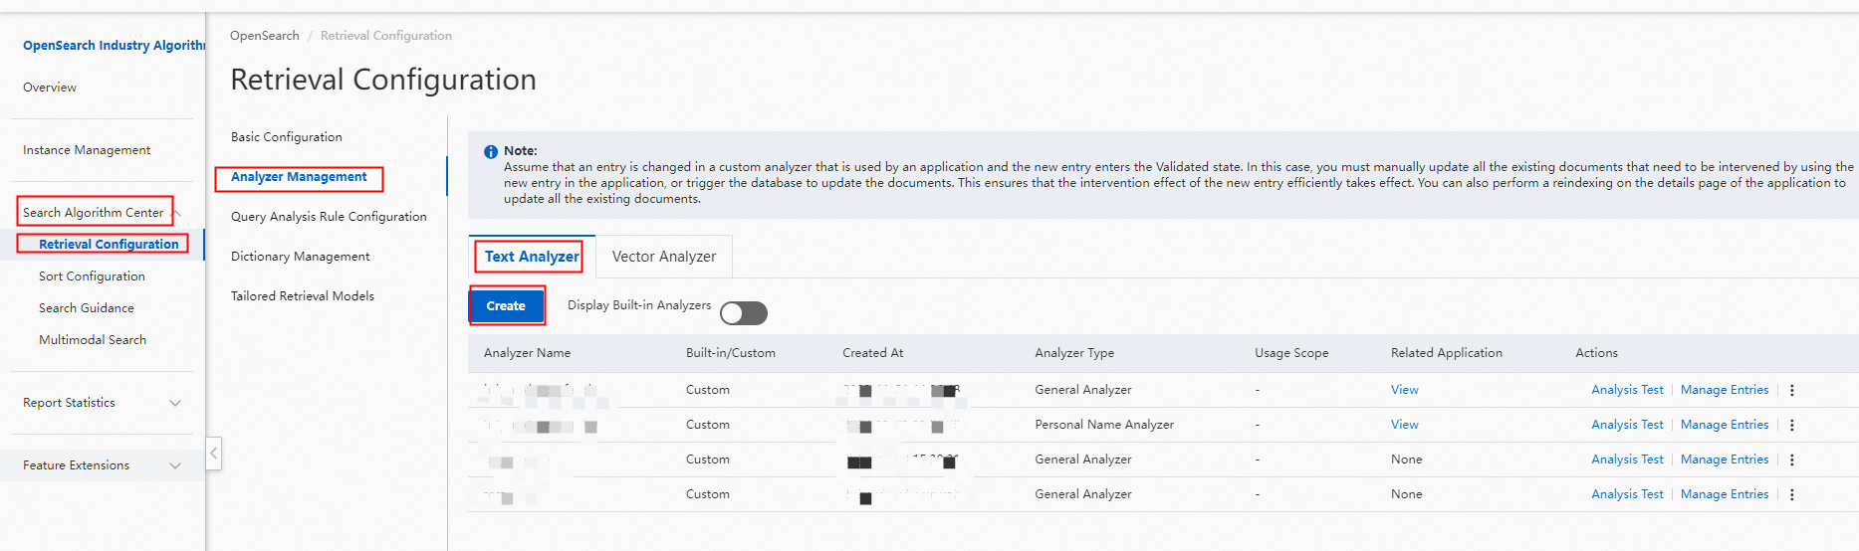Select the Text Analyzer tab
Viewport: 1859px width, 551px height.
pos(532,257)
